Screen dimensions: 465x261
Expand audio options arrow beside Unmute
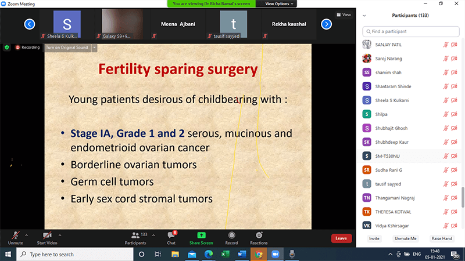click(x=27, y=235)
